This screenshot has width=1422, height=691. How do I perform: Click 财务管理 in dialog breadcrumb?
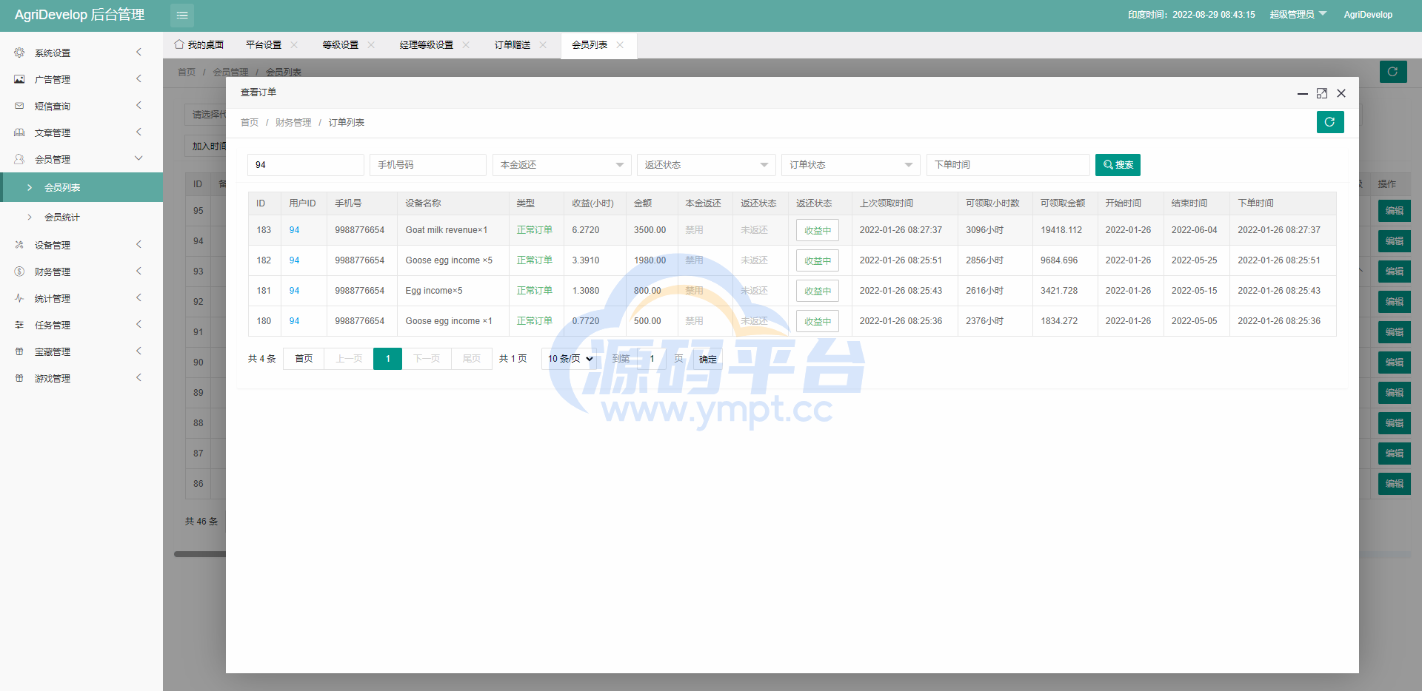[293, 122]
